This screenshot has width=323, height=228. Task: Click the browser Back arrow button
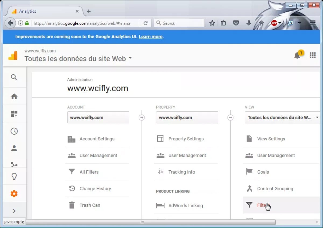tap(10, 23)
